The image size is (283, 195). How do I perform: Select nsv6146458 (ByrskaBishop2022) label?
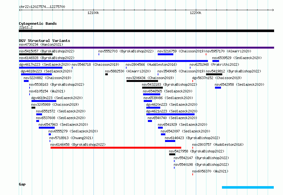point(78,145)
